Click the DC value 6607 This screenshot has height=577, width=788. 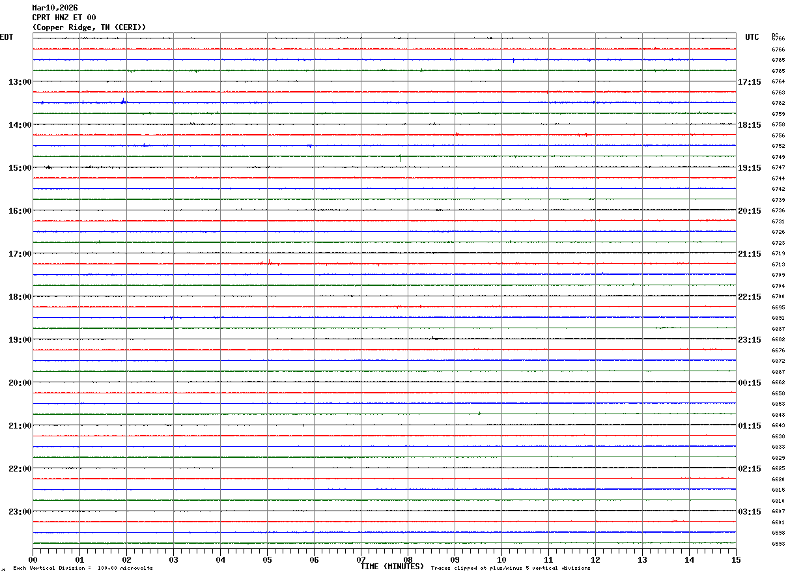(x=778, y=512)
